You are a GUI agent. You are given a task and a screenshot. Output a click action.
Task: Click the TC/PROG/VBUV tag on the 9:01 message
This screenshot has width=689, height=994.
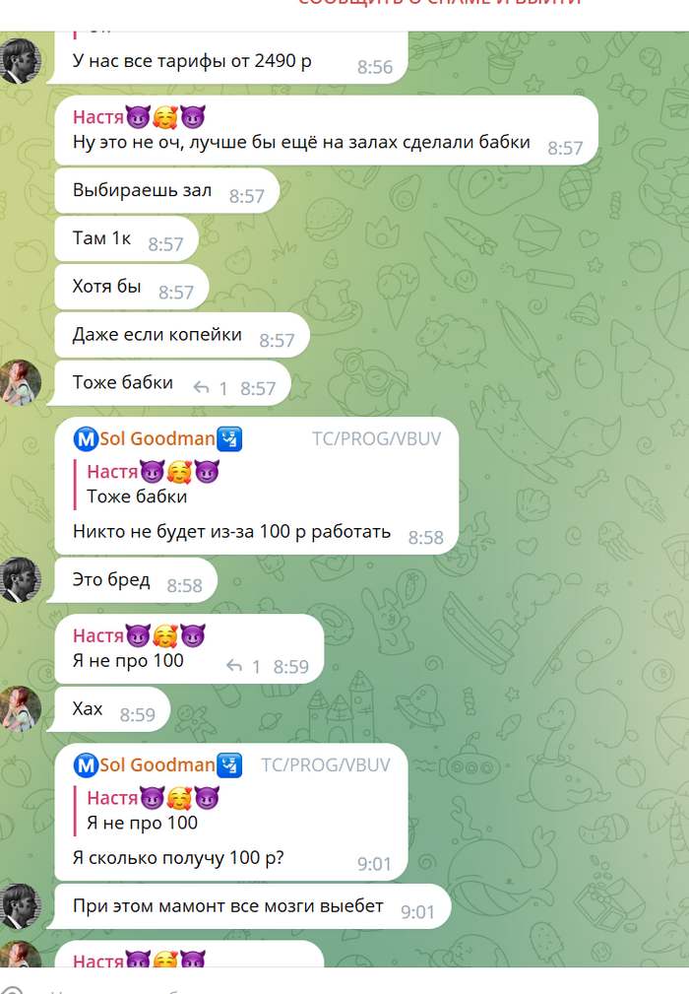pos(326,765)
